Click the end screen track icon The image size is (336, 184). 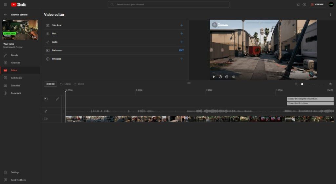click(x=46, y=99)
